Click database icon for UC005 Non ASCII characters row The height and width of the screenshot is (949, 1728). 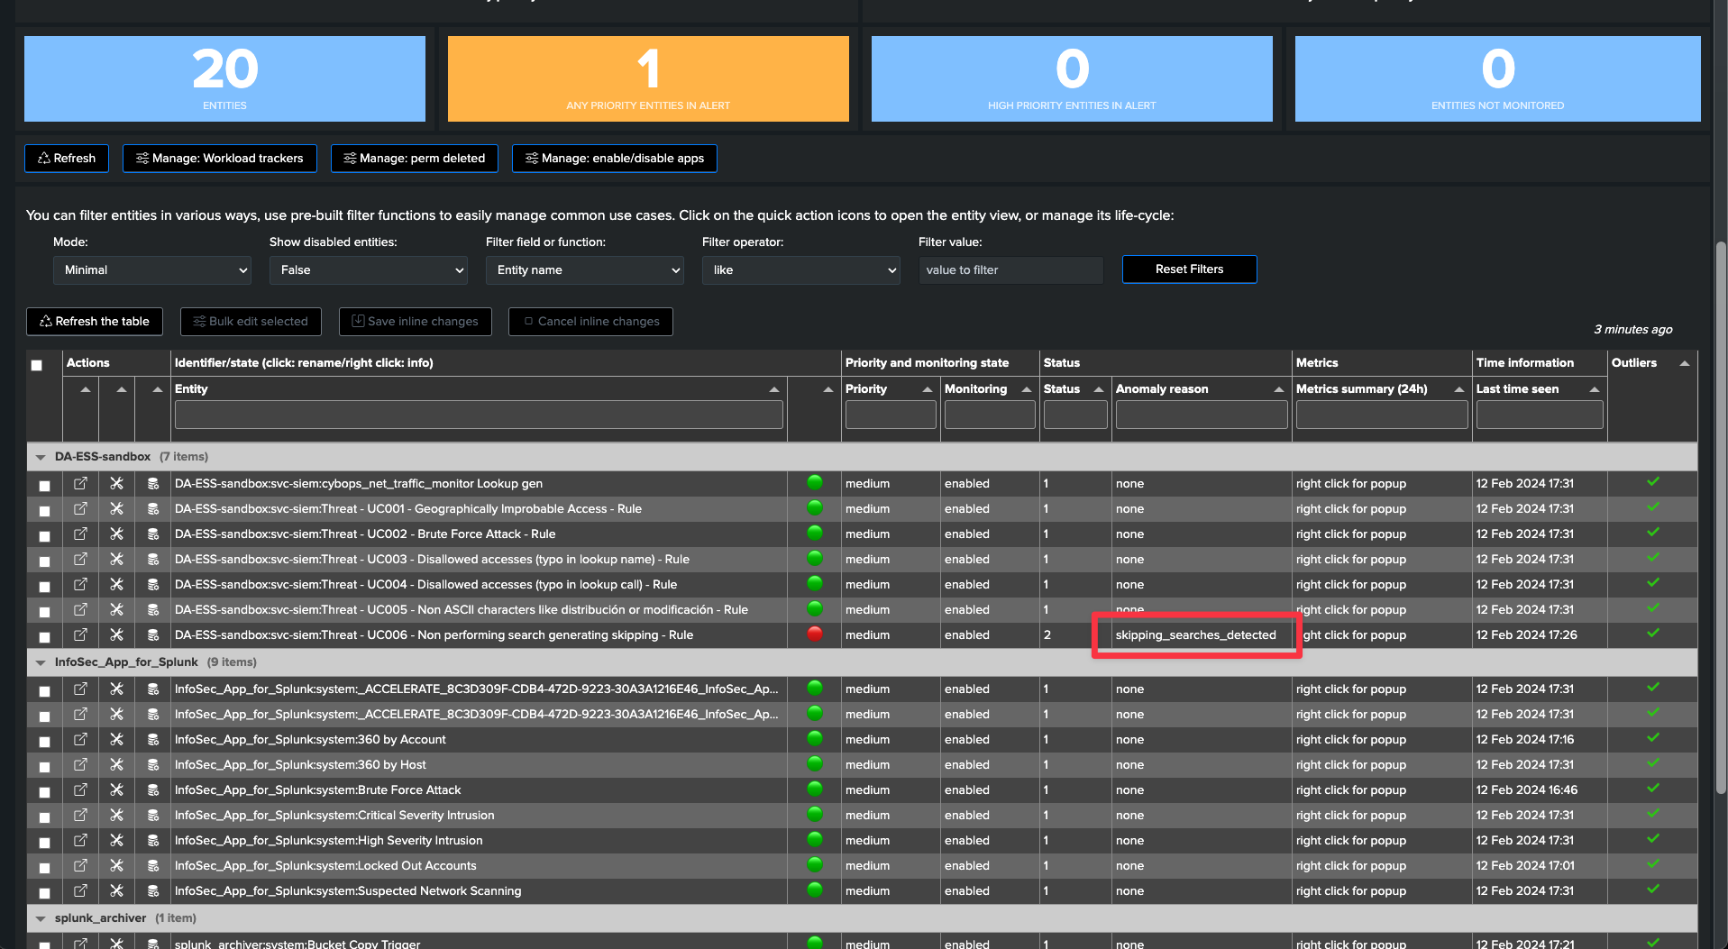coord(153,609)
